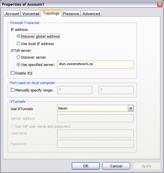This screenshot has width=164, height=173.
Task: Select the Presence tab
Action: tap(71, 14)
